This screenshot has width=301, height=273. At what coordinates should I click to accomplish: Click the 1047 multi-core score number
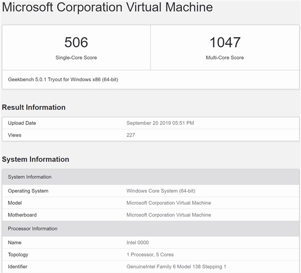pos(225,42)
